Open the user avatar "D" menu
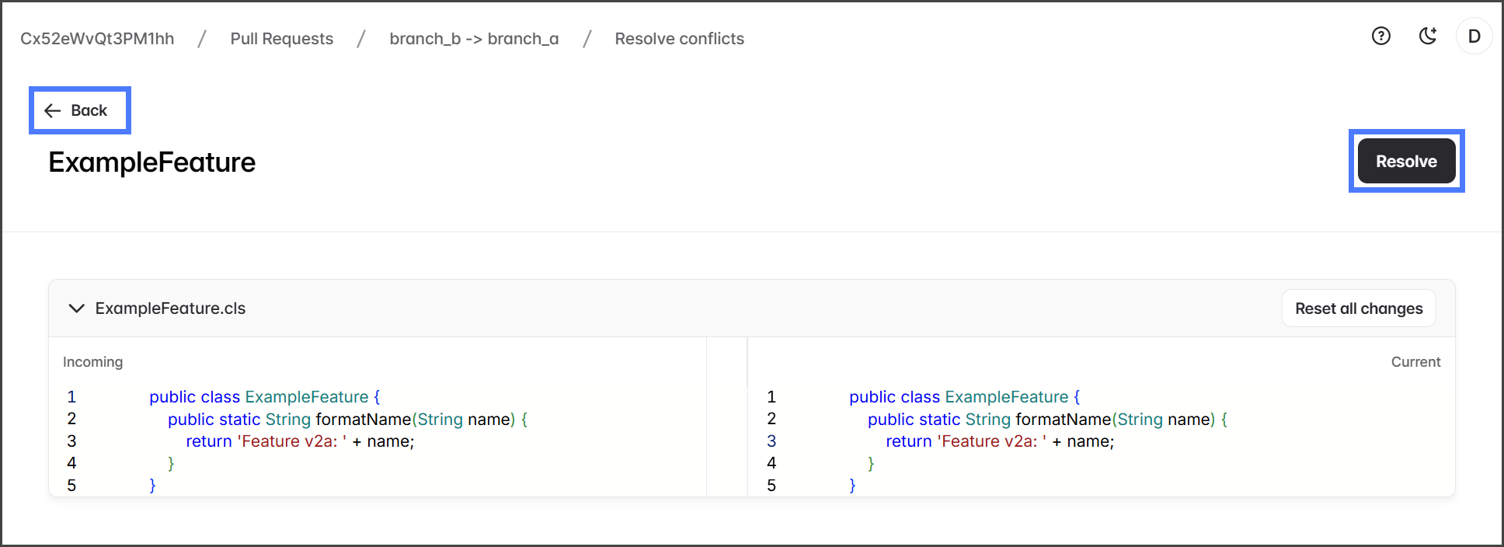 click(x=1474, y=37)
